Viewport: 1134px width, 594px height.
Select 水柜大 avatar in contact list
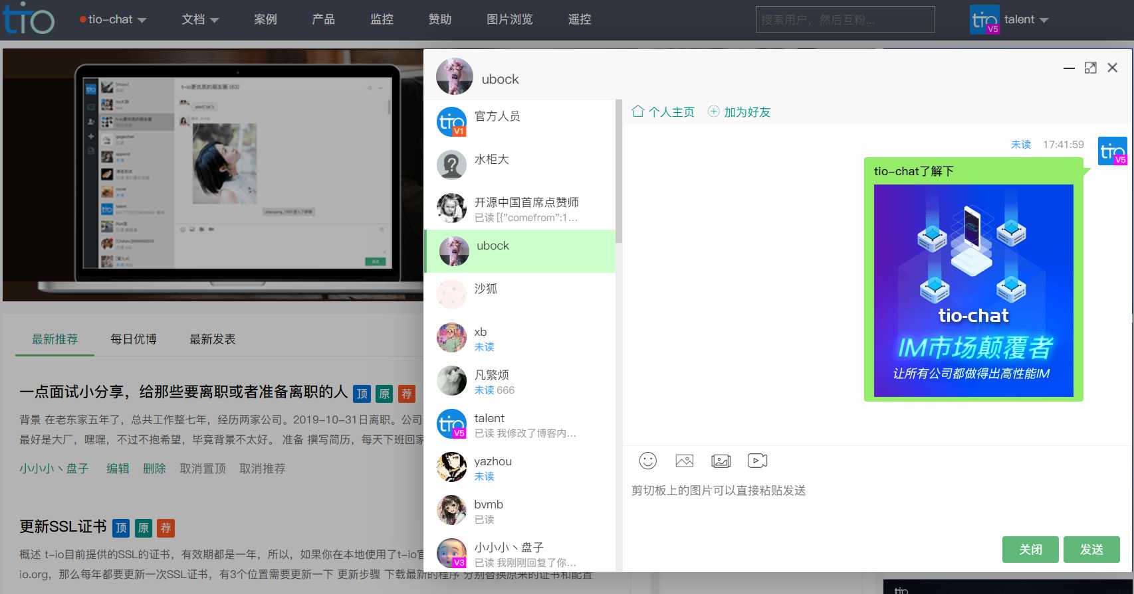451,165
